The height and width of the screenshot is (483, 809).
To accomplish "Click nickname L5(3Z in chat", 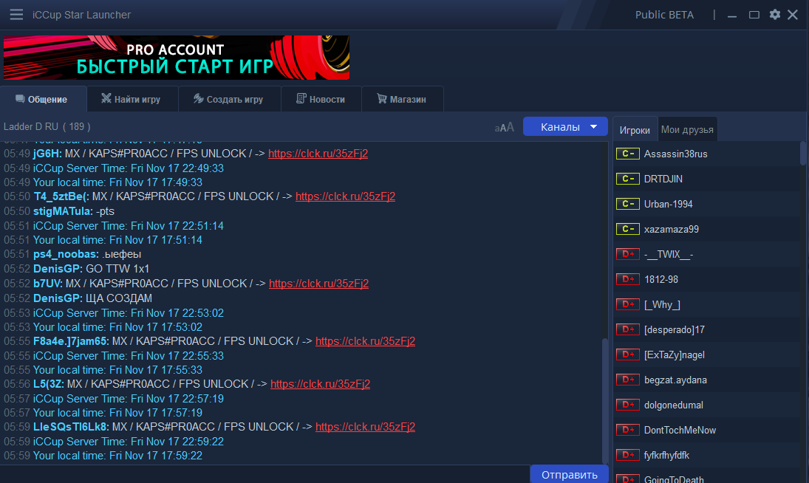I will click(x=49, y=384).
